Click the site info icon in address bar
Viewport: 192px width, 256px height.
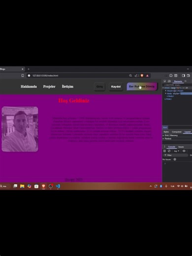click(x=29, y=75)
